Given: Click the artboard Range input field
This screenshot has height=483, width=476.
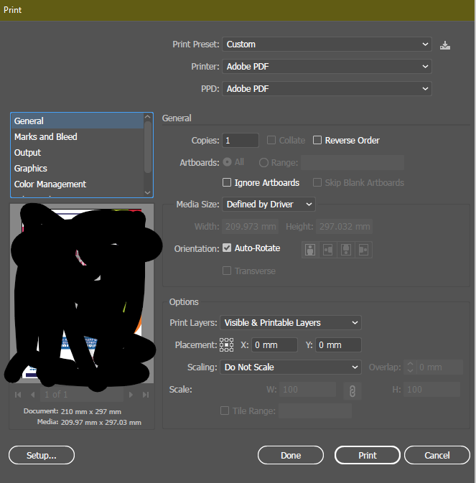Looking at the screenshot, I should click(x=353, y=163).
